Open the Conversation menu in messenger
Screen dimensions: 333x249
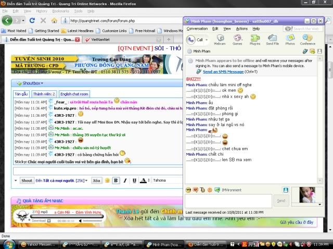point(197,29)
